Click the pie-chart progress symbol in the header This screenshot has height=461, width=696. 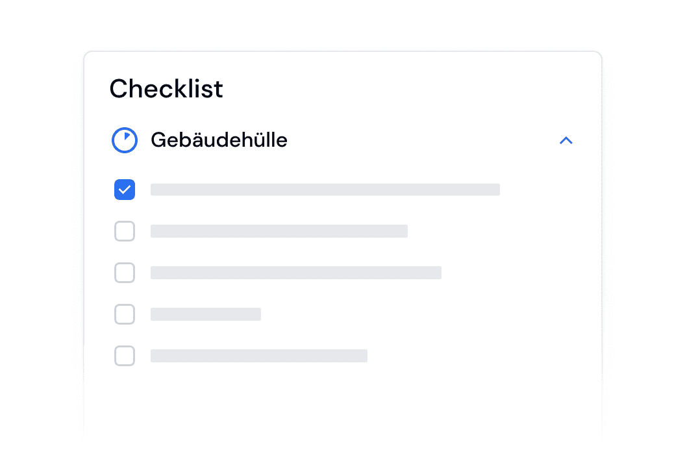coord(125,140)
